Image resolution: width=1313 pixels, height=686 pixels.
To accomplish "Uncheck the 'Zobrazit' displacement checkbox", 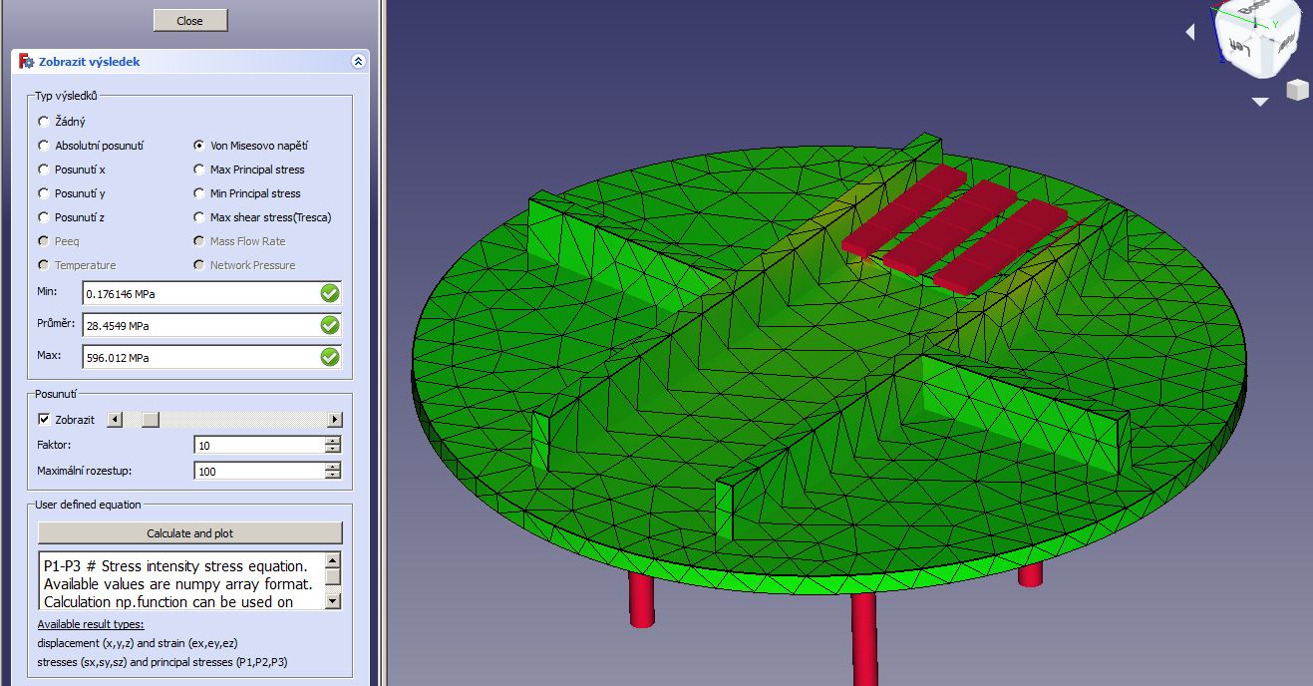I will point(44,420).
